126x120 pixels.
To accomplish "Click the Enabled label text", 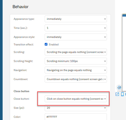I will (54, 44).
